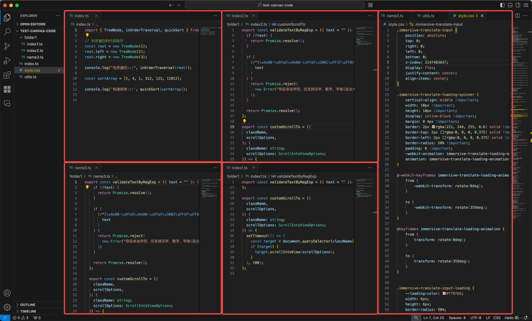Click Spaces: 4 in status bar
532x321 pixels.
click(457, 318)
